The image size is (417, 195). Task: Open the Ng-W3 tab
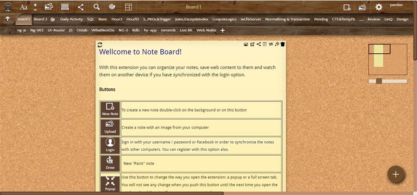pyautogui.click(x=37, y=30)
